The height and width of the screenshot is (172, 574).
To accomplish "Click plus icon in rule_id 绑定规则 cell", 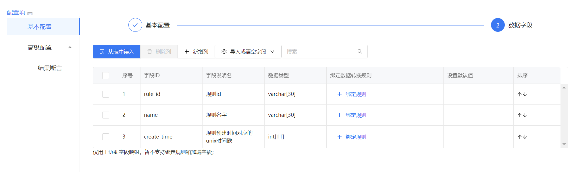I will [x=340, y=94].
